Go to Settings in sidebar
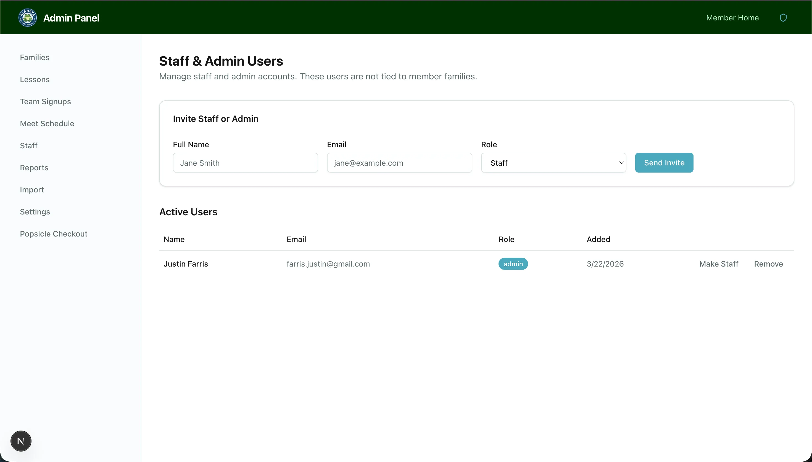 (35, 212)
